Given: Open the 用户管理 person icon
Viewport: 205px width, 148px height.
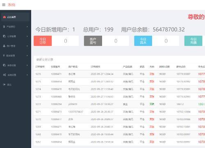Looking at the screenshot, I should [4, 46].
